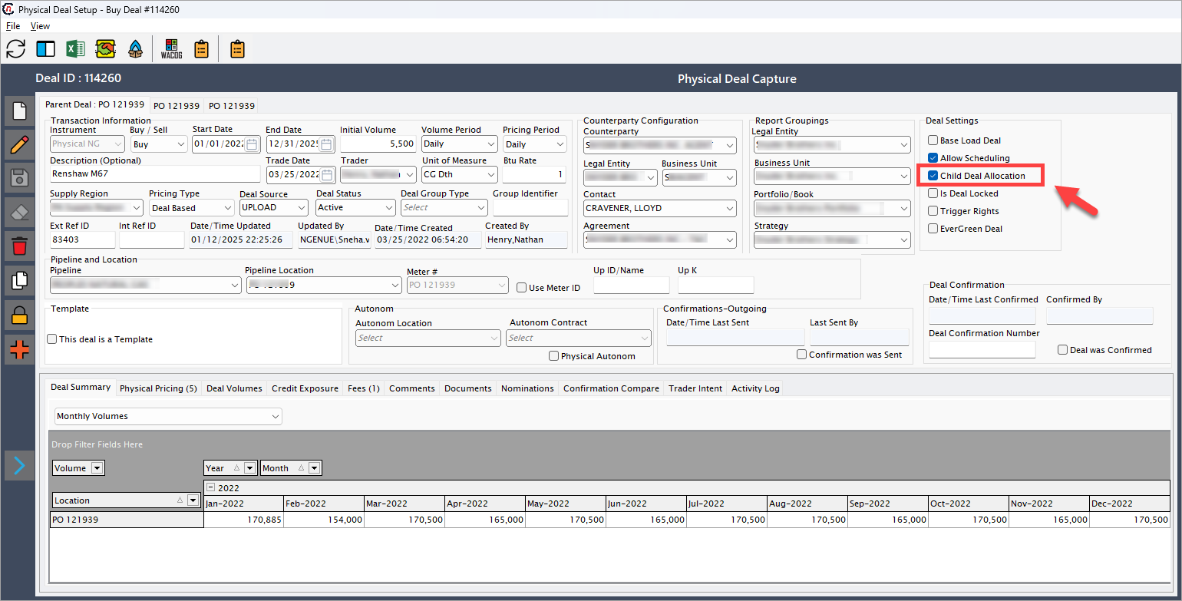Open Volume field dropdown in pivot grid
Viewport: 1182px width, 601px height.
[97, 468]
